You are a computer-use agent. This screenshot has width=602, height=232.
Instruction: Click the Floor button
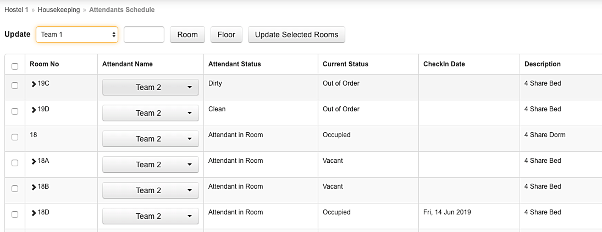[x=226, y=35]
